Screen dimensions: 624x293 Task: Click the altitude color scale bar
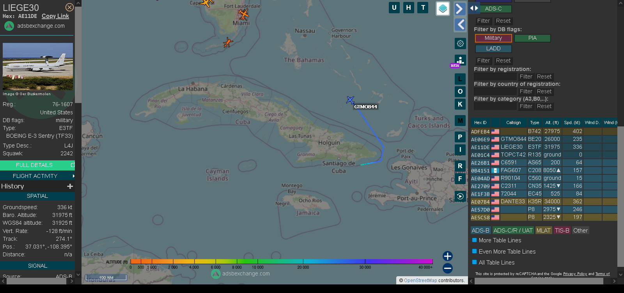pos(282,261)
